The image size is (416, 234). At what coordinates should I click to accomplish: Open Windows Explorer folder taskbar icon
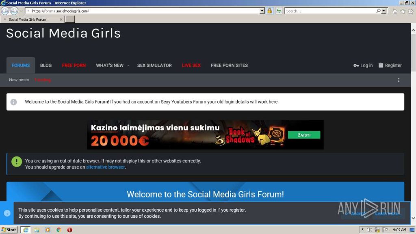tap(37, 230)
